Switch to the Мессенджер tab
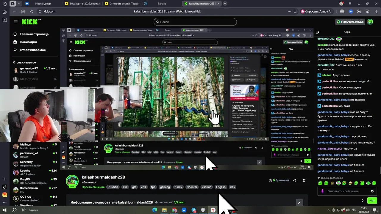This screenshot has height=214, width=381. pyautogui.click(x=43, y=4)
